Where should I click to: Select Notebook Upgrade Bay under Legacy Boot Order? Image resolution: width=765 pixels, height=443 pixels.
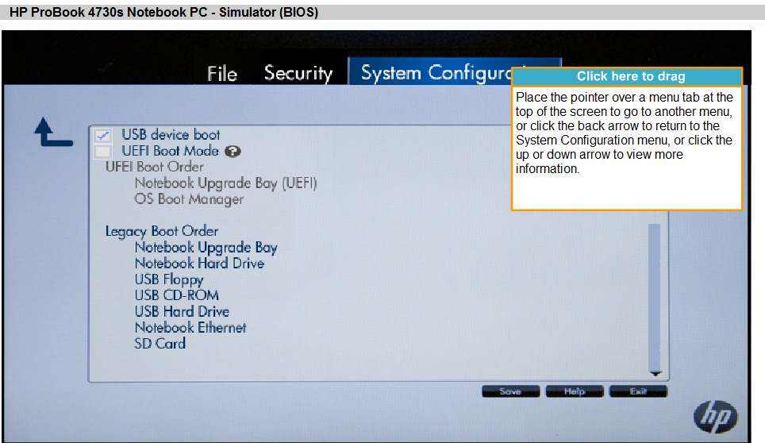coord(206,248)
